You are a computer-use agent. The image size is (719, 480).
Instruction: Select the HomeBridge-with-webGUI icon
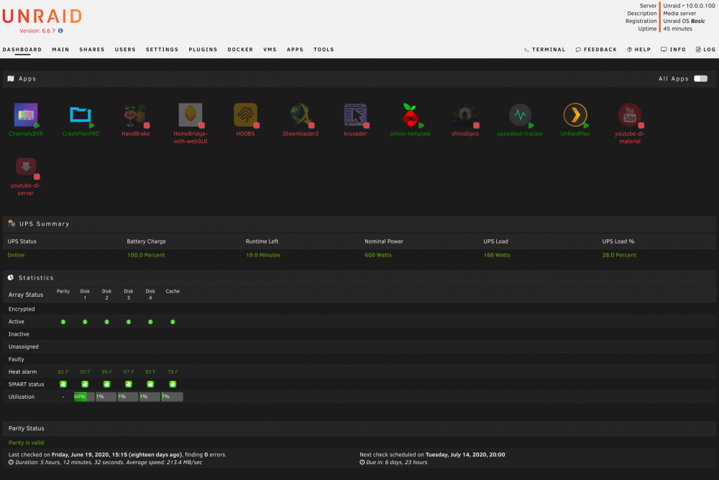coord(191,115)
